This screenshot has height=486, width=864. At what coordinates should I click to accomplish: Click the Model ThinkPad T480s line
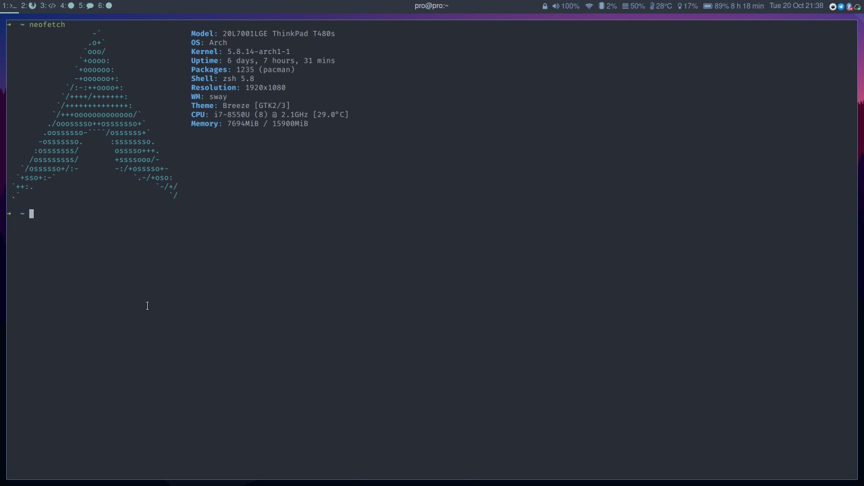263,34
